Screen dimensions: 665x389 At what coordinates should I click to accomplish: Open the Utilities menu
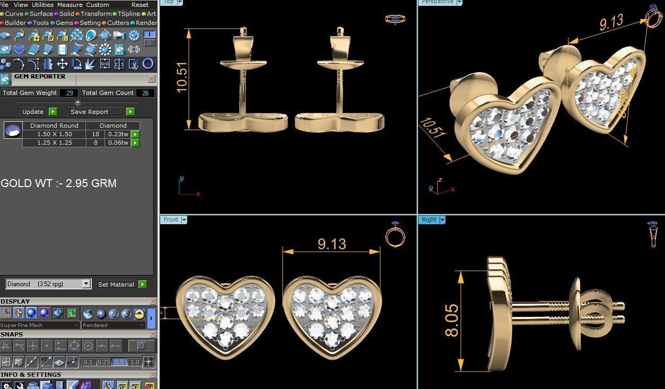tap(42, 5)
